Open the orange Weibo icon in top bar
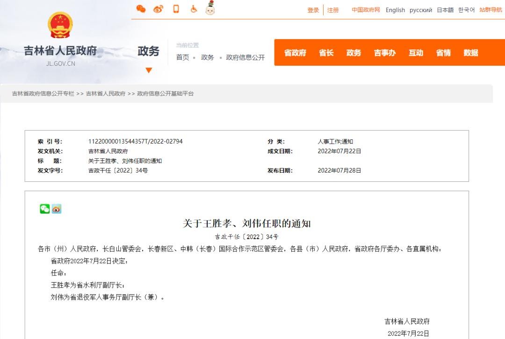Screen dimensions: 505x339 (x=158, y=9)
